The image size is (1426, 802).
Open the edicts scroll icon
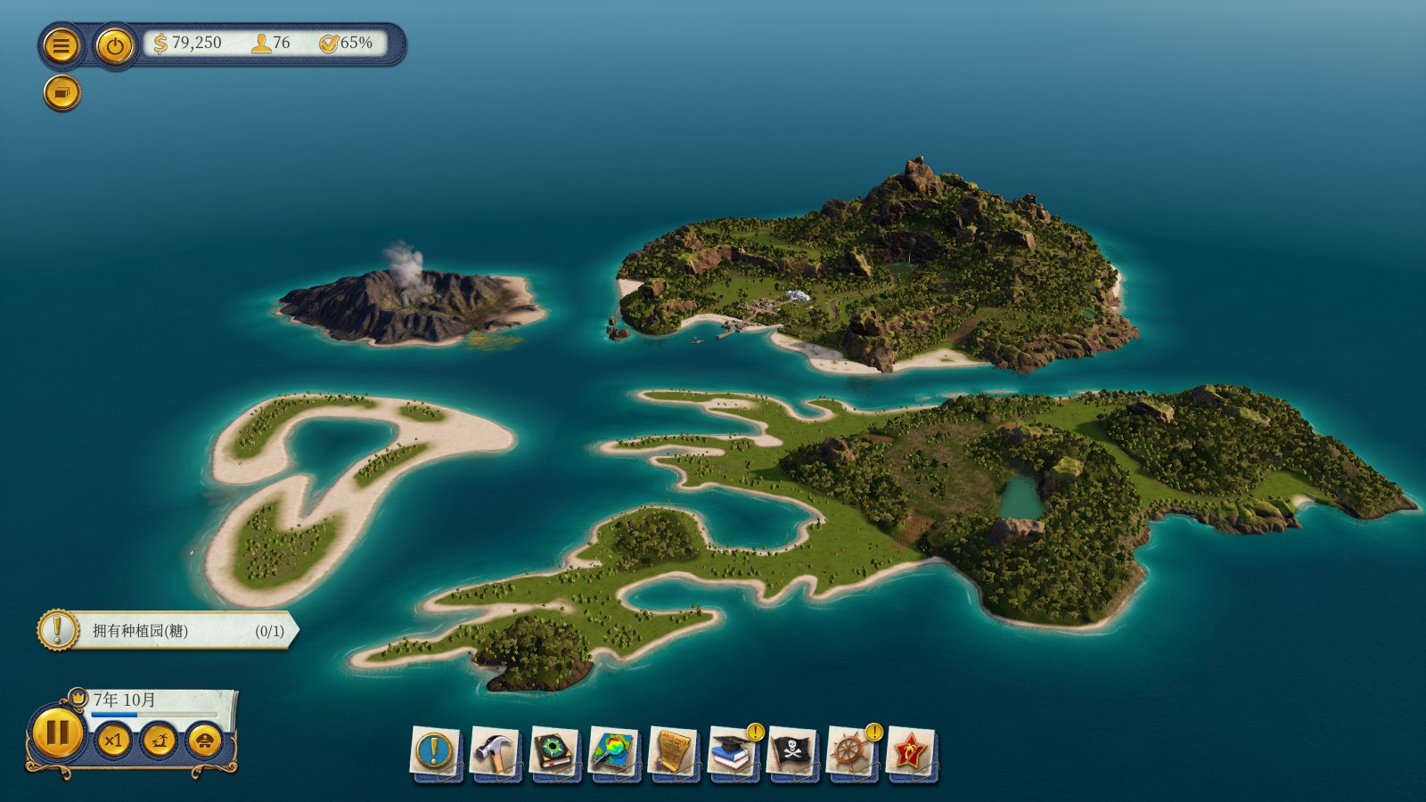(x=674, y=753)
